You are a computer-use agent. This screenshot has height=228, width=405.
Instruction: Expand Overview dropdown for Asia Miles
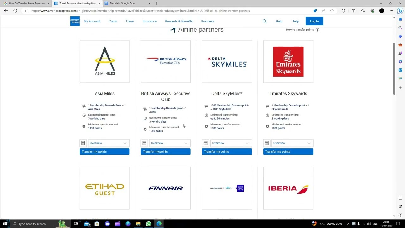click(108, 143)
